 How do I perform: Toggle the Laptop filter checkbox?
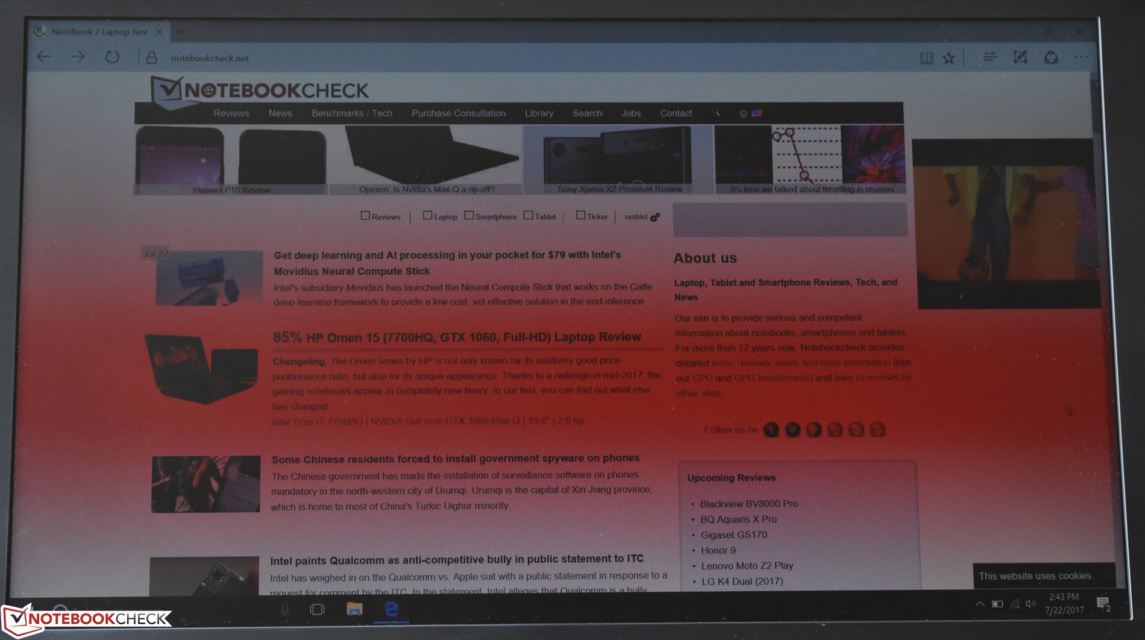427,215
